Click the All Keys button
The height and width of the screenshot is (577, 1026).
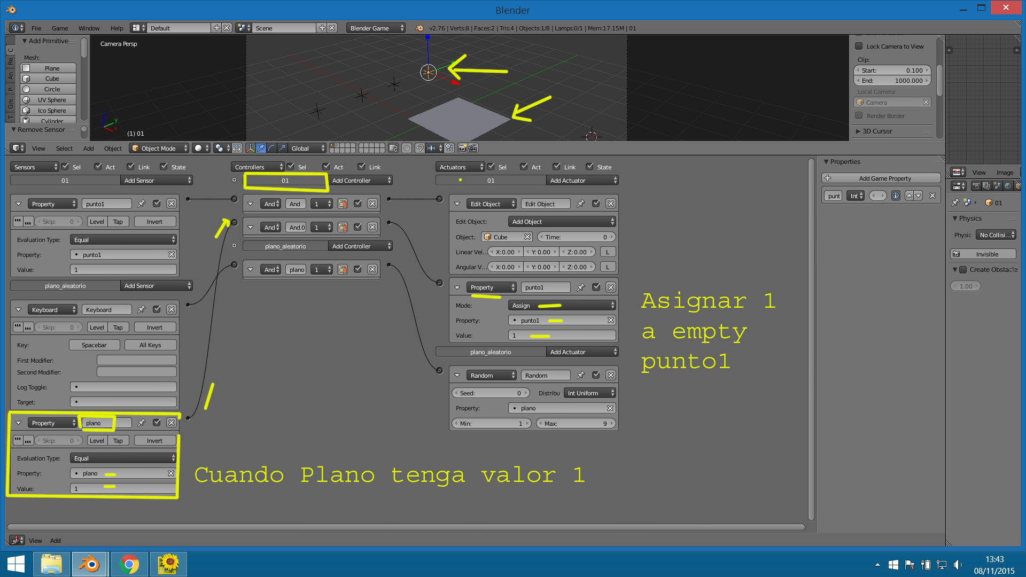pyautogui.click(x=150, y=345)
